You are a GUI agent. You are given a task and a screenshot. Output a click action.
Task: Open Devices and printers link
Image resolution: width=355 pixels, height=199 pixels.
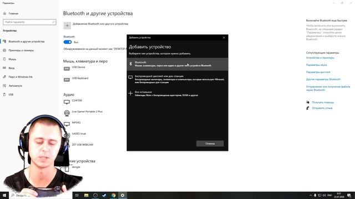(320, 57)
